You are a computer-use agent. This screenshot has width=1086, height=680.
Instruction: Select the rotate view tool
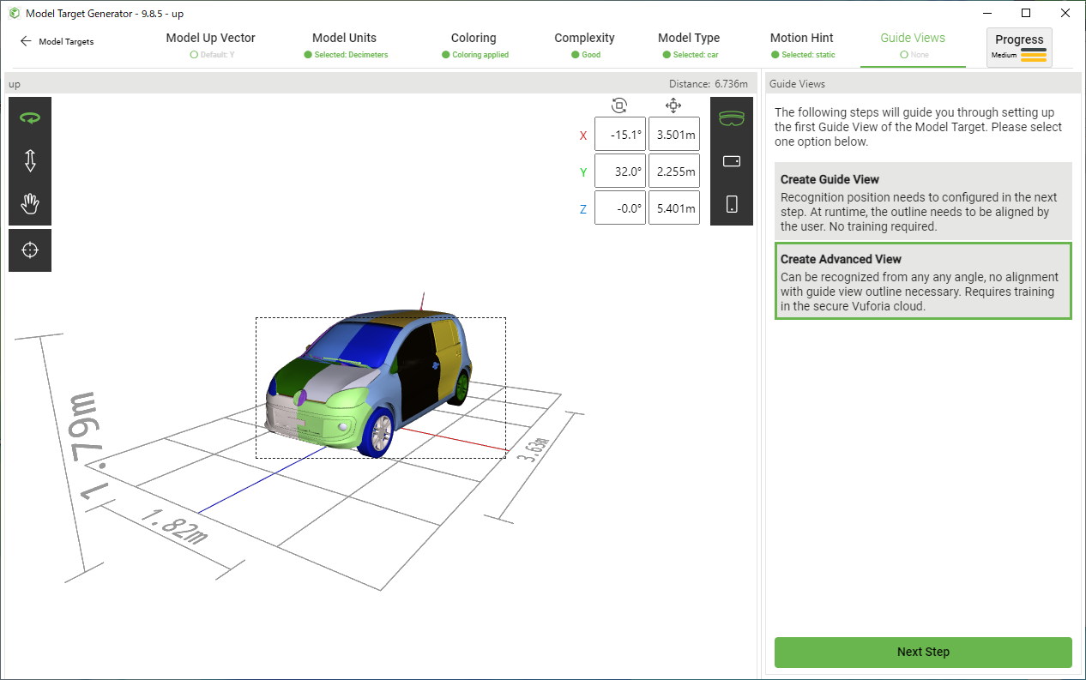pyautogui.click(x=30, y=118)
